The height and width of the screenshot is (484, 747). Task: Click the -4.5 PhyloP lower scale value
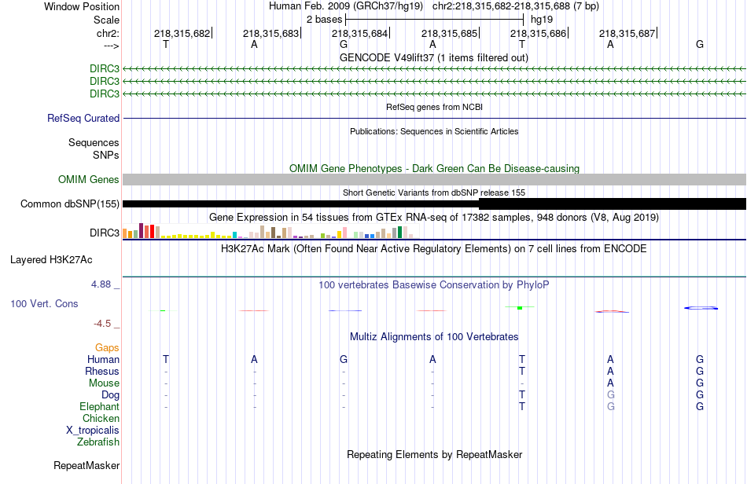click(x=102, y=324)
